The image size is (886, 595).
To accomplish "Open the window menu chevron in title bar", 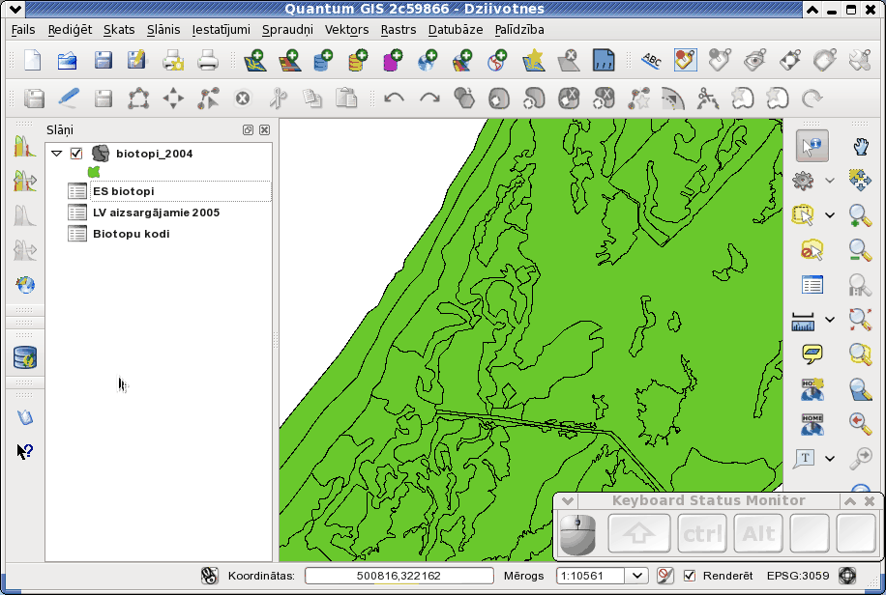I will (15, 9).
